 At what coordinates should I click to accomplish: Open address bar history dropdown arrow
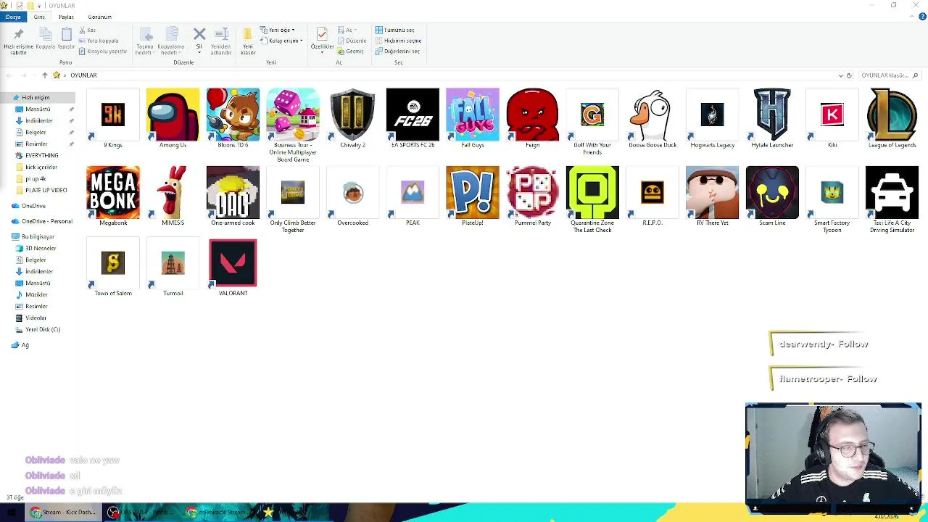(840, 75)
